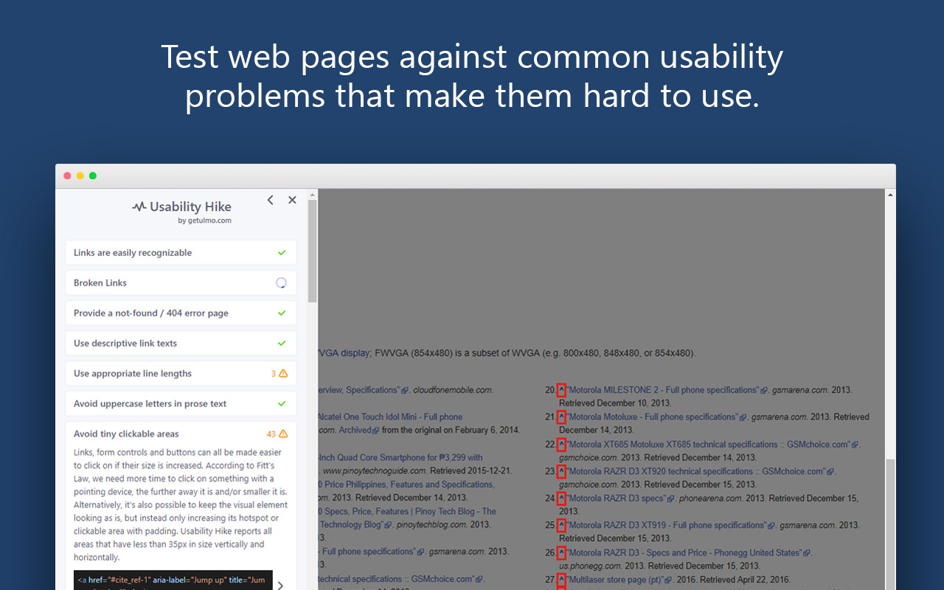
Task: Close the Usability Hike panel with the X
Action: pos(292,200)
